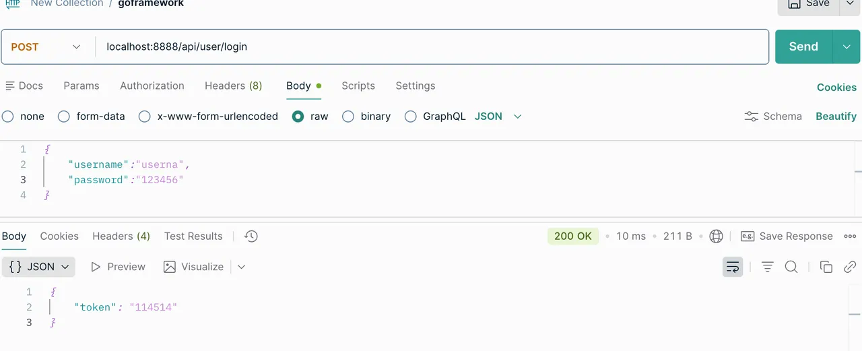Open the network globe icon
The image size is (862, 351).
(x=717, y=236)
